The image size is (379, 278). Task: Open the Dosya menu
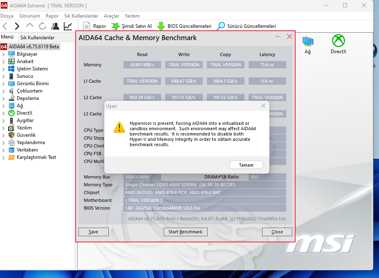[7, 16]
